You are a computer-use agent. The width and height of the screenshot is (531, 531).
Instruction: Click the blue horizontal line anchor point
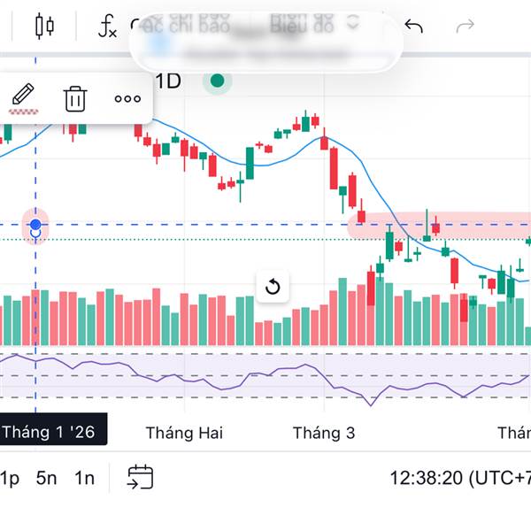[x=35, y=226]
